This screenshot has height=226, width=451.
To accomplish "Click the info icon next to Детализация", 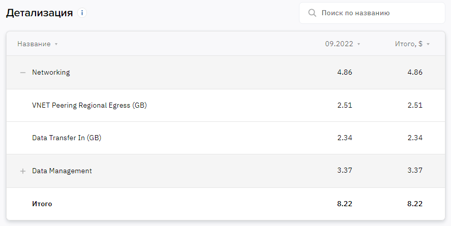I will pyautogui.click(x=82, y=13).
